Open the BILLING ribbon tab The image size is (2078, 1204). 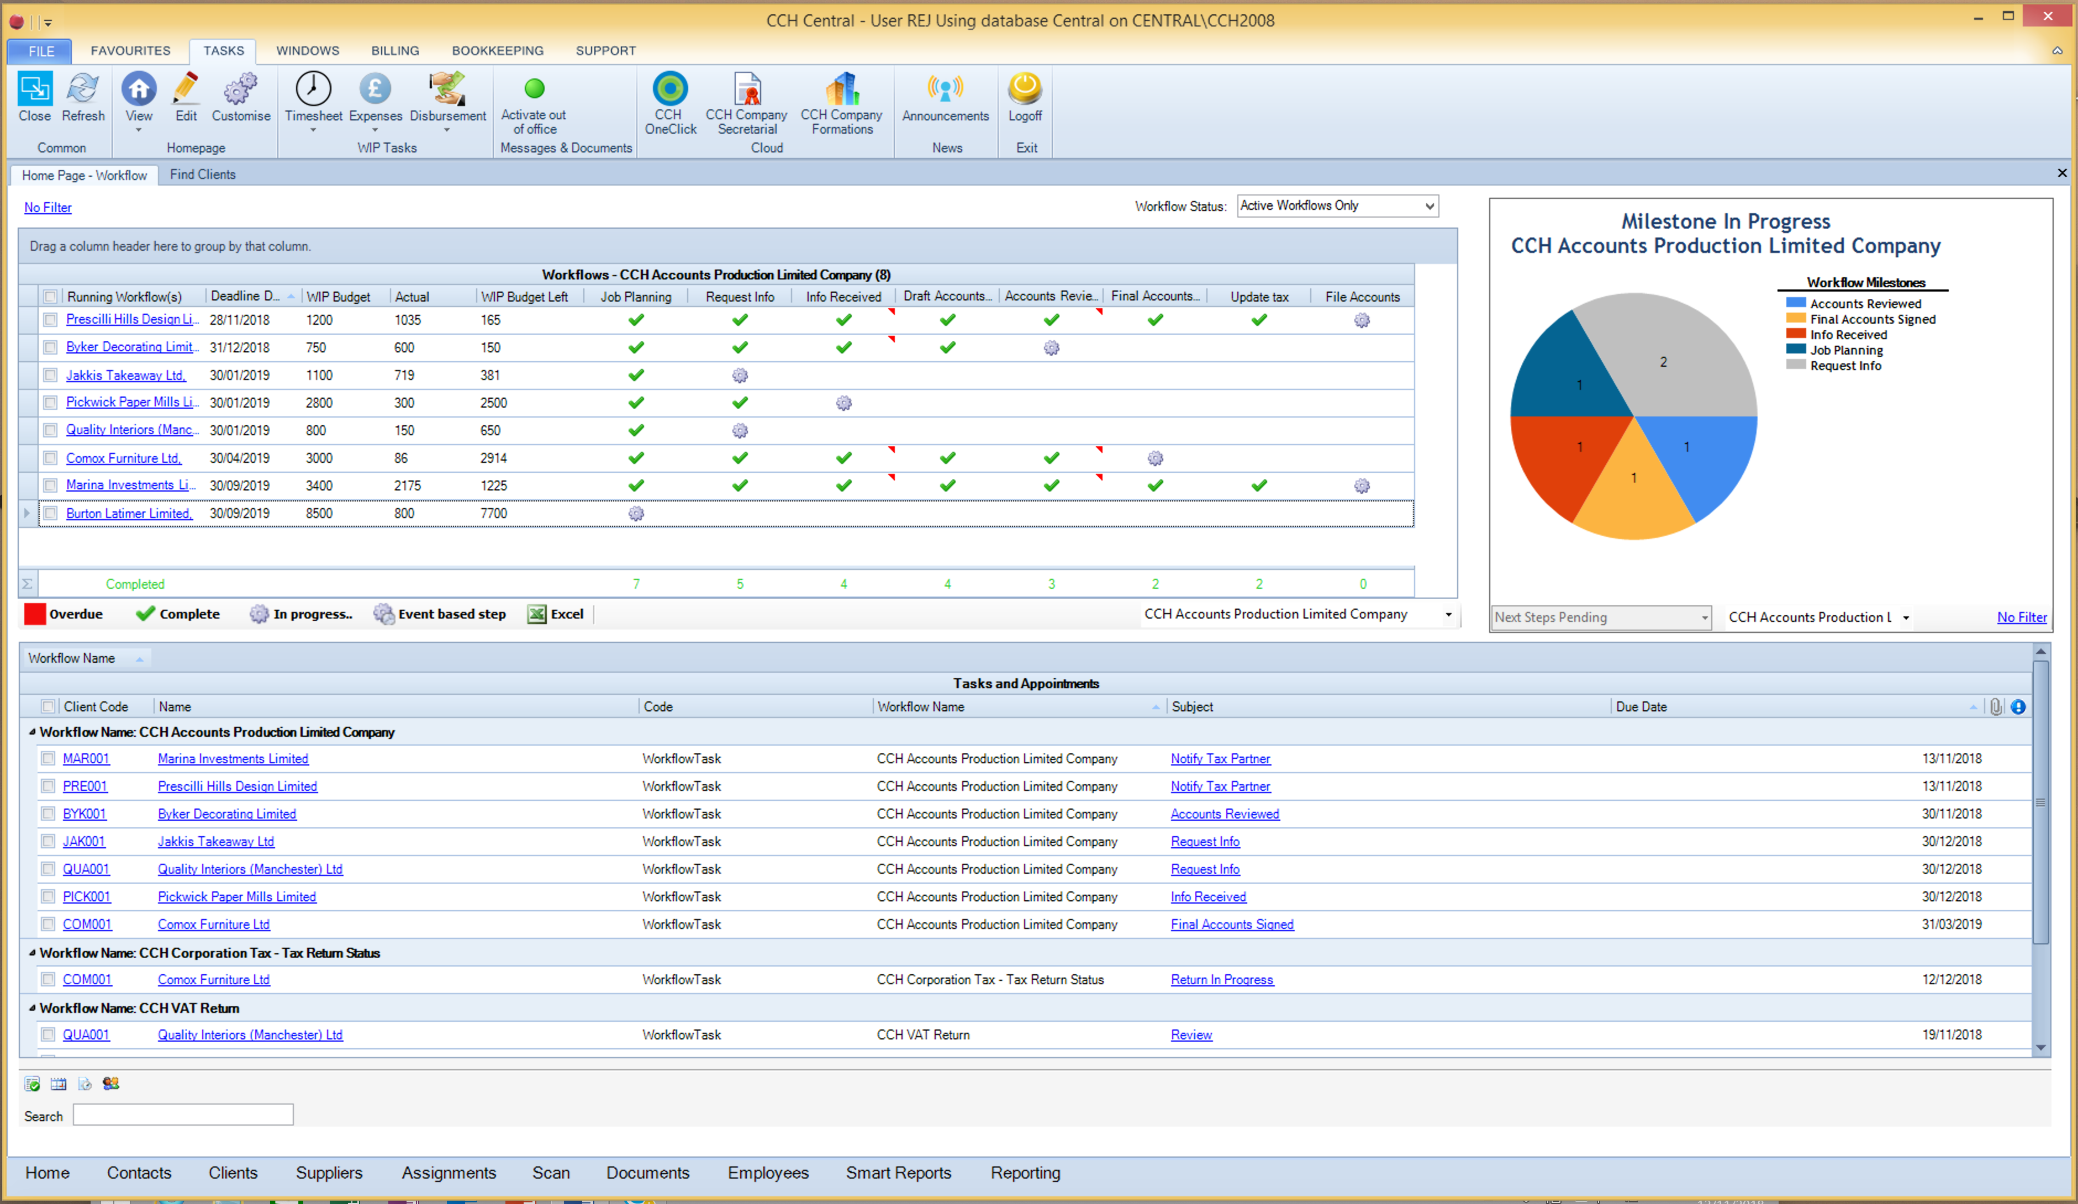coord(395,51)
